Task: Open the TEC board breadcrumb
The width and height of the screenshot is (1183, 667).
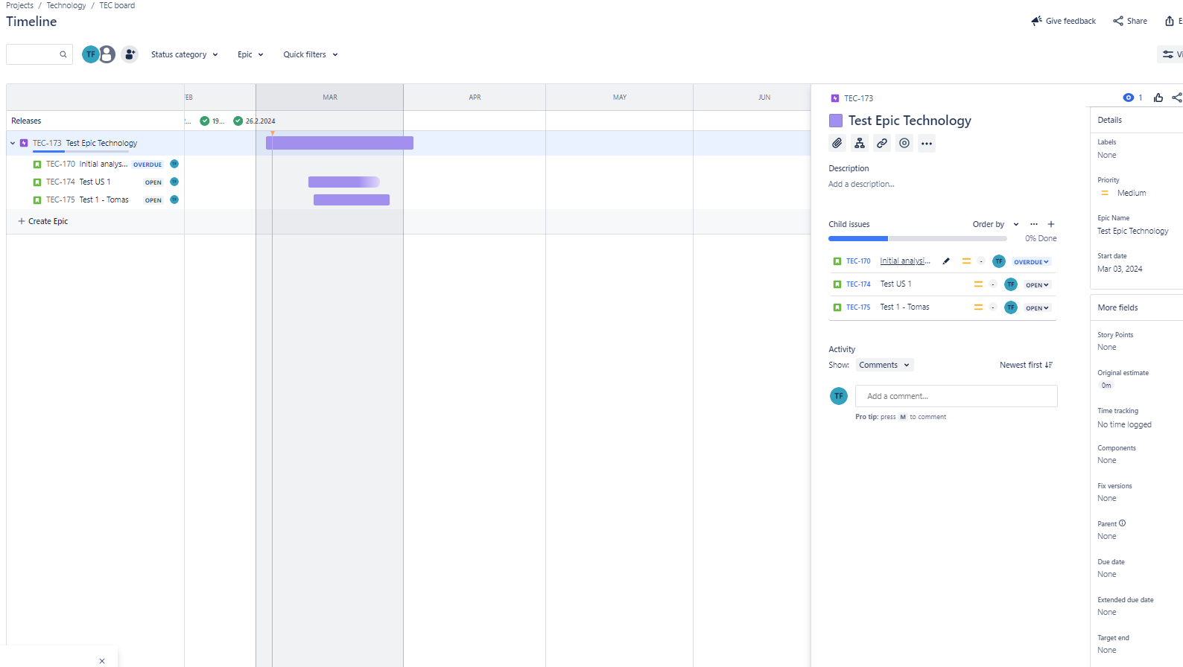Action: point(117,5)
